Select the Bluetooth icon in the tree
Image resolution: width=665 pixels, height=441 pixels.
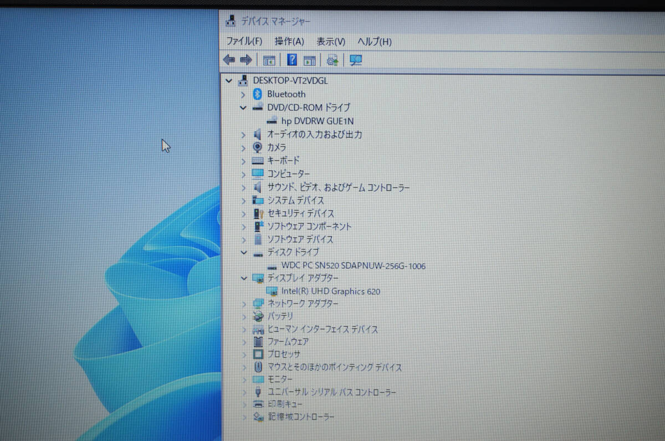pyautogui.click(x=257, y=94)
